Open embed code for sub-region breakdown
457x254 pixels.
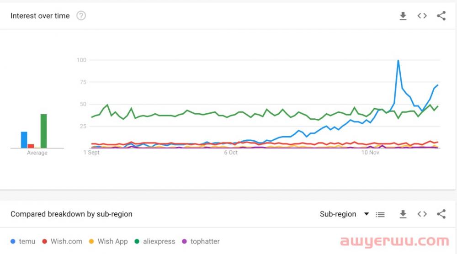[422, 214]
